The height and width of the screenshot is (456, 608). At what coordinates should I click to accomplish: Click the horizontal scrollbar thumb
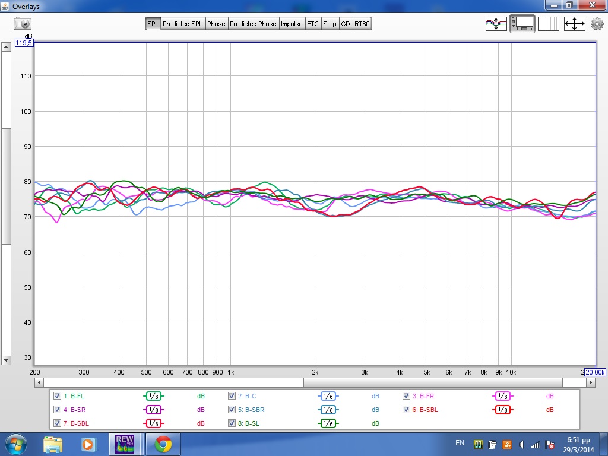pyautogui.click(x=433, y=383)
